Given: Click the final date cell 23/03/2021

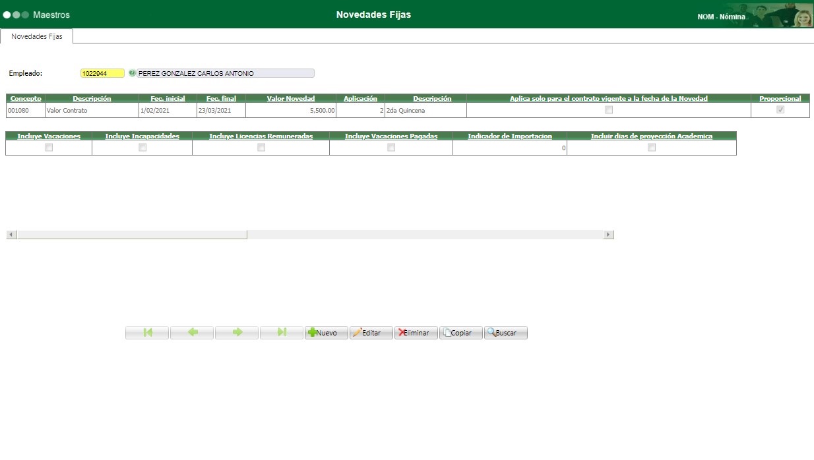Looking at the screenshot, I should [x=221, y=111].
